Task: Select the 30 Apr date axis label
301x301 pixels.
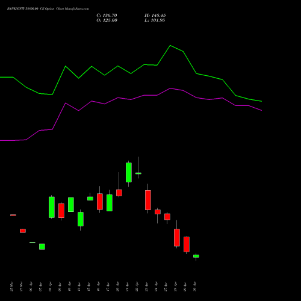Action: tap(194, 287)
